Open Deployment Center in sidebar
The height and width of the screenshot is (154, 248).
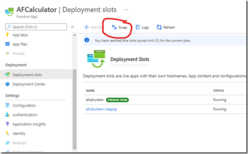click(29, 84)
